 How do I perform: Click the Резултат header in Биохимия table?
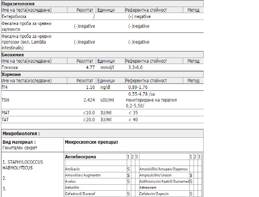pyautogui.click(x=85, y=61)
